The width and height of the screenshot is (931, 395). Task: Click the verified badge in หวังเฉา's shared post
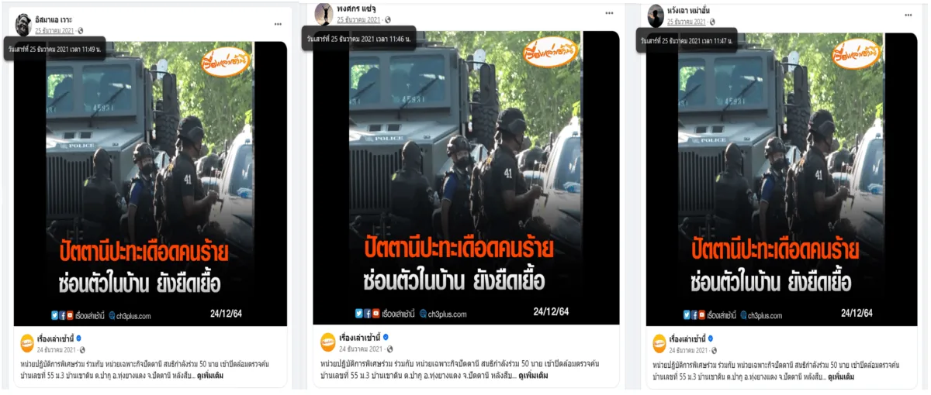[711, 339]
